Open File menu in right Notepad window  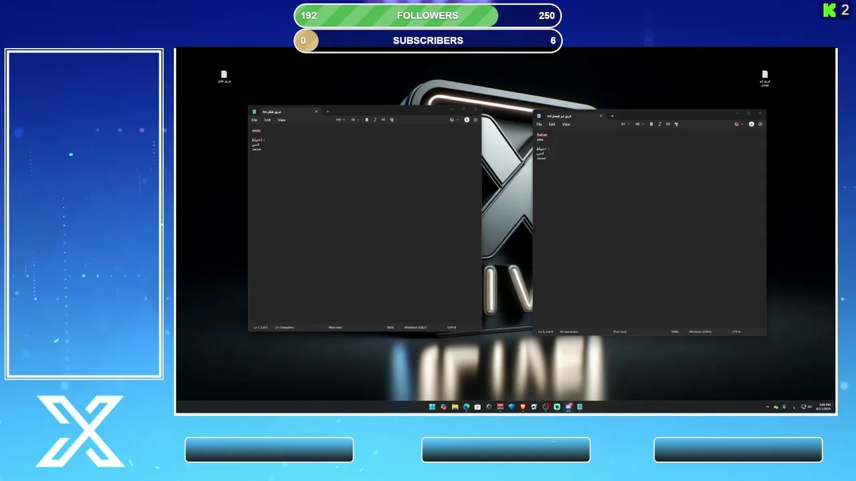tap(539, 124)
